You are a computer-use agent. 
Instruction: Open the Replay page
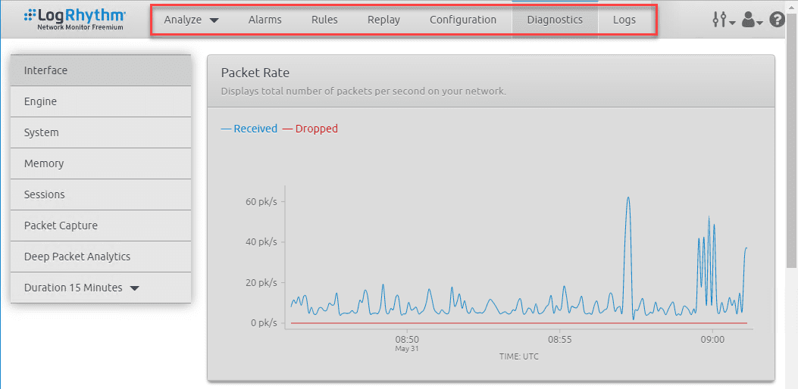coord(383,20)
